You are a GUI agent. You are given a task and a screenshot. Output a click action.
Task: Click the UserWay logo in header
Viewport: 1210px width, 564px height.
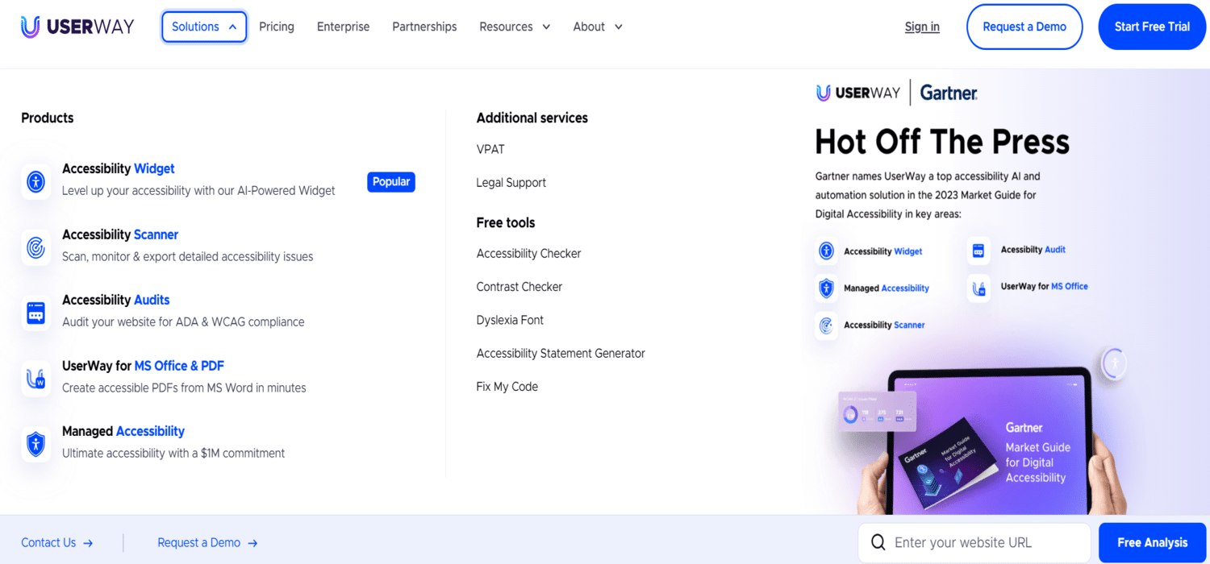coord(77,27)
